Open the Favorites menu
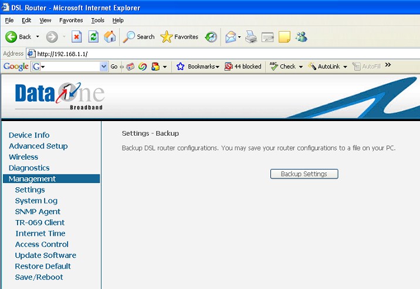The height and width of the screenshot is (289, 420). click(71, 20)
